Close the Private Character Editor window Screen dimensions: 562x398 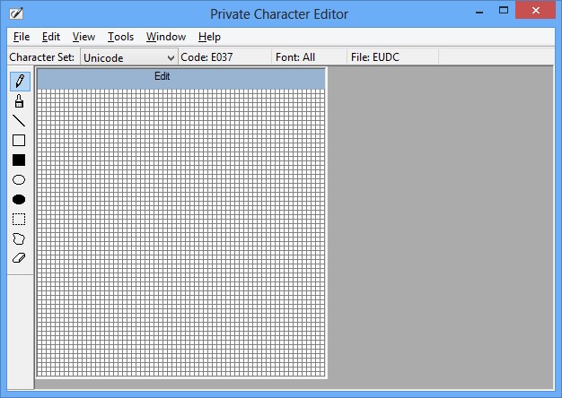coord(536,11)
